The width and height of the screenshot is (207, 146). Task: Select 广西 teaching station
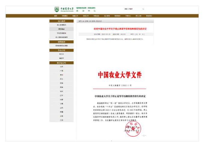61,71
